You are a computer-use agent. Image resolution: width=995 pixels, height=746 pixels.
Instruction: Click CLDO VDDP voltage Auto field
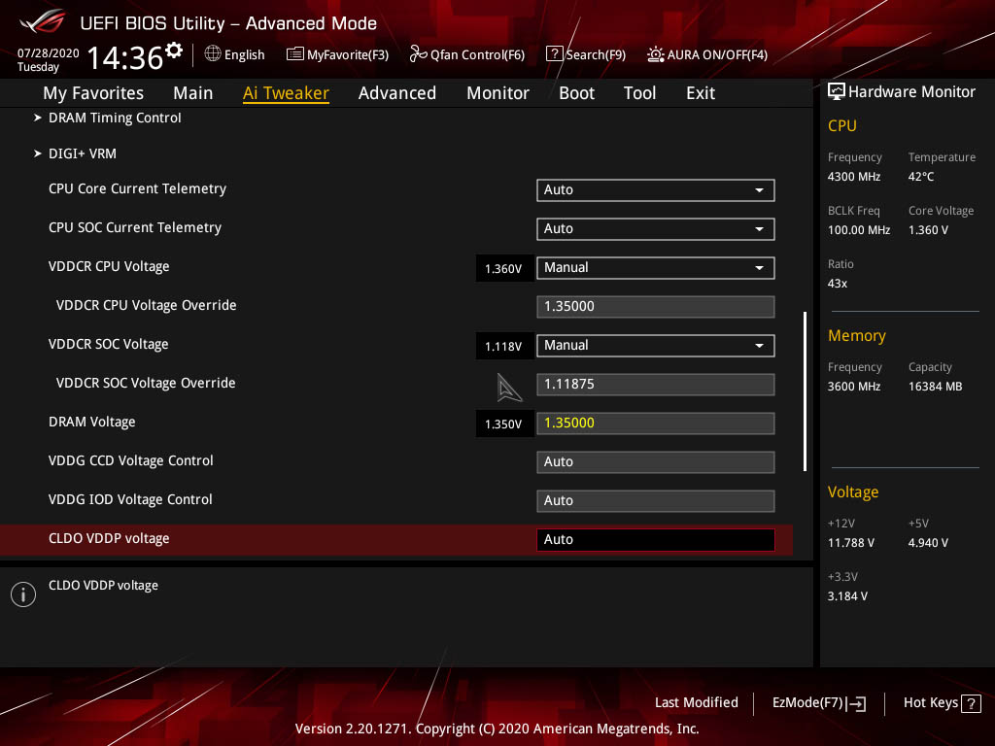pos(656,539)
